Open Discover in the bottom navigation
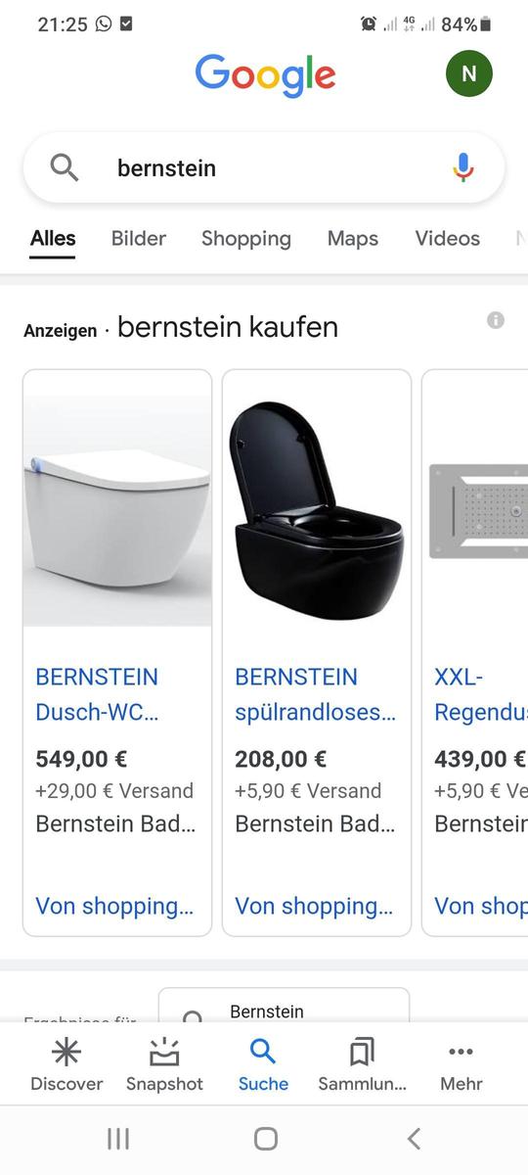 pos(66,1064)
